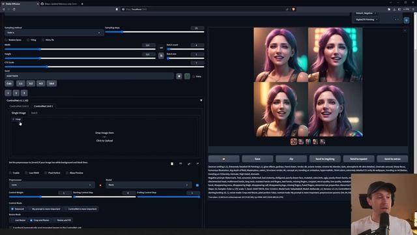
Task: Check the Pixel Perfect checkbox
Action: 46,173
